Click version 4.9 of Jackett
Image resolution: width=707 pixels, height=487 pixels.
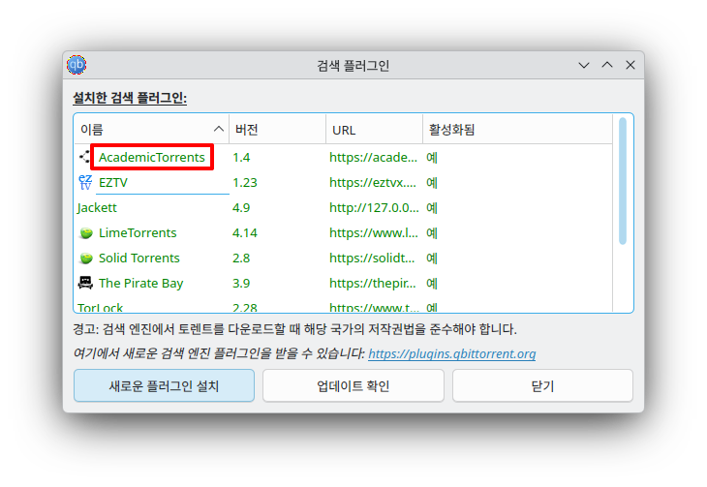coord(241,208)
